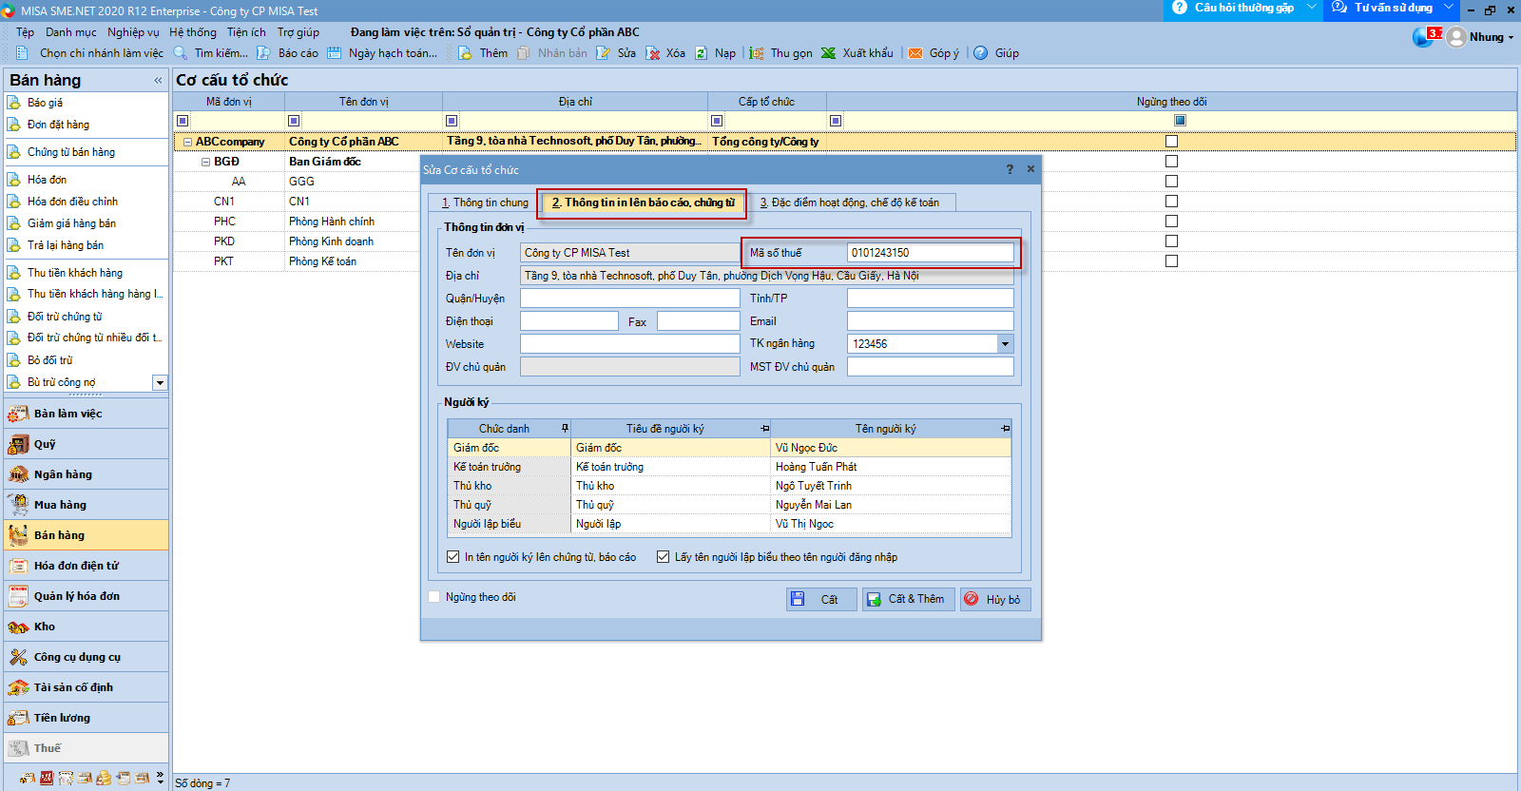Open the Mua hàng module
The width and height of the screenshot is (1521, 791).
86,505
